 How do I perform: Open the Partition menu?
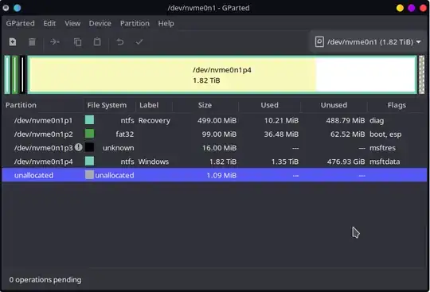click(x=135, y=23)
